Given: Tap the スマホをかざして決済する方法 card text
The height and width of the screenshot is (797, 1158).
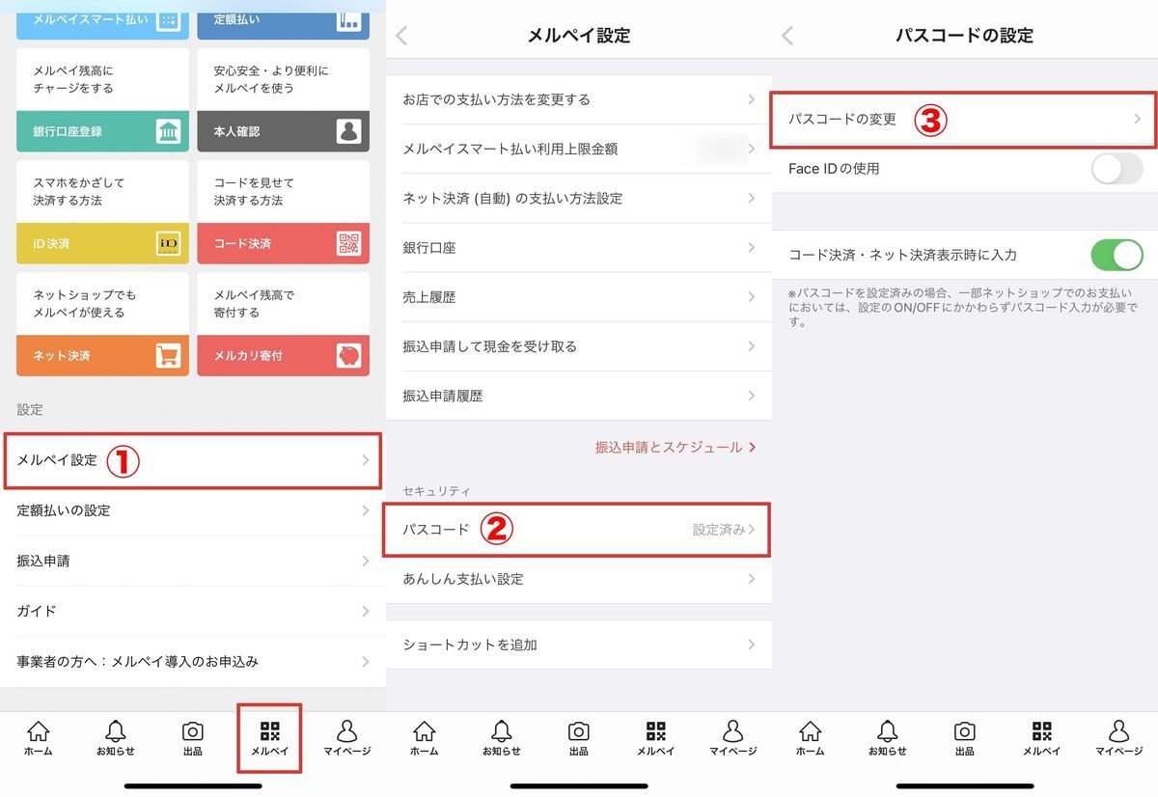Looking at the screenshot, I should point(80,191).
